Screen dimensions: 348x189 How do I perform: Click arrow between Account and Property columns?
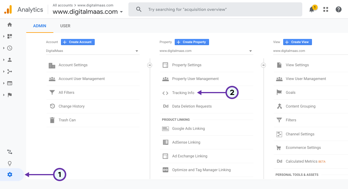[150, 65]
